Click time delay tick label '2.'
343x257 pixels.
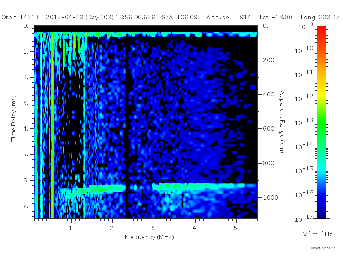click(26, 78)
